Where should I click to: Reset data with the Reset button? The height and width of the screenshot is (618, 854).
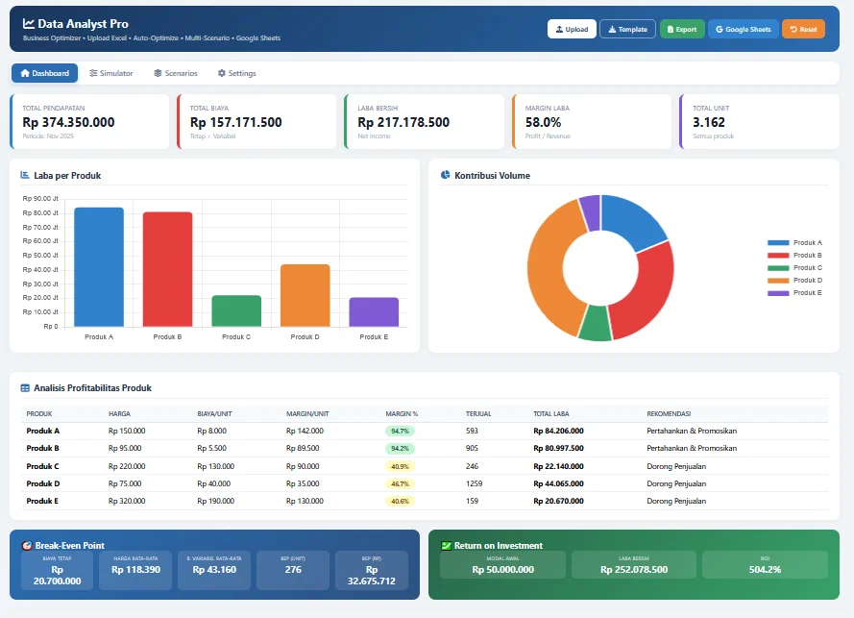(803, 30)
